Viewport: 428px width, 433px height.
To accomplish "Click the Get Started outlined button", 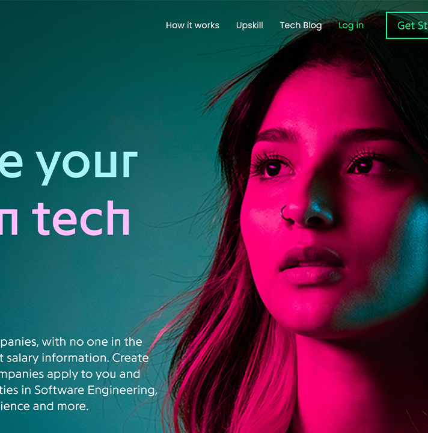I will (407, 25).
